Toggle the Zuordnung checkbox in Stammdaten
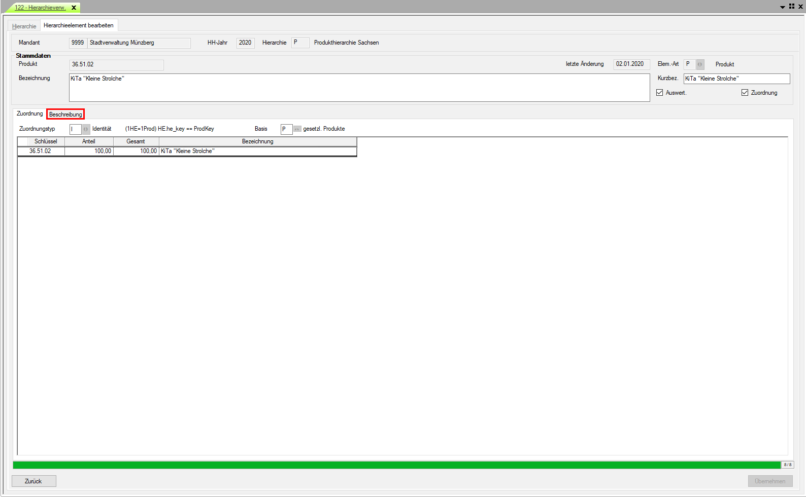Image resolution: width=806 pixels, height=497 pixels. coord(745,93)
